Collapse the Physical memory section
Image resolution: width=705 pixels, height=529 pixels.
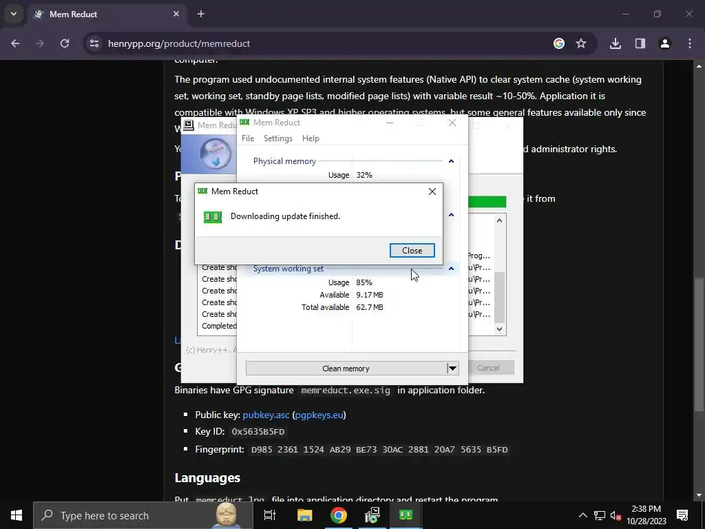451,161
